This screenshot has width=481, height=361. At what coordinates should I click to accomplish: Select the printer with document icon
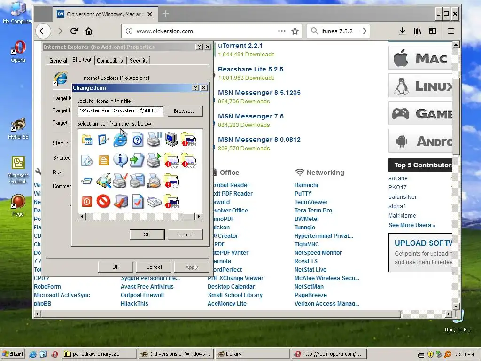pyautogui.click(x=137, y=181)
